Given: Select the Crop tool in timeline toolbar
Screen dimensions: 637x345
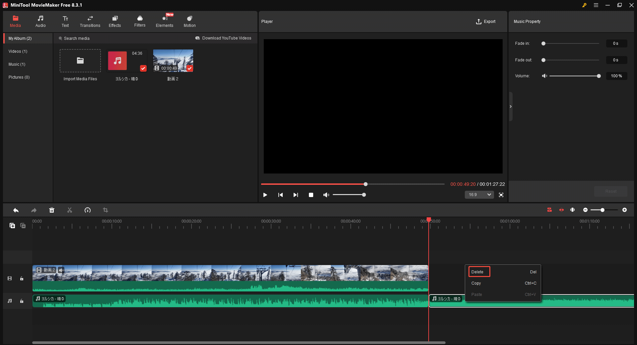Looking at the screenshot, I should click(x=105, y=210).
